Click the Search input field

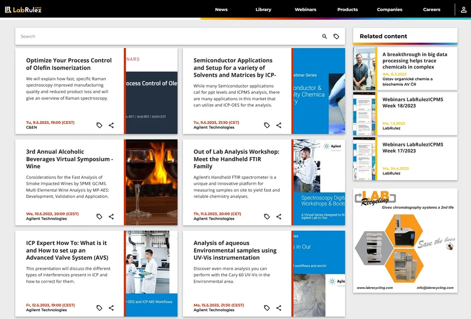(x=168, y=36)
